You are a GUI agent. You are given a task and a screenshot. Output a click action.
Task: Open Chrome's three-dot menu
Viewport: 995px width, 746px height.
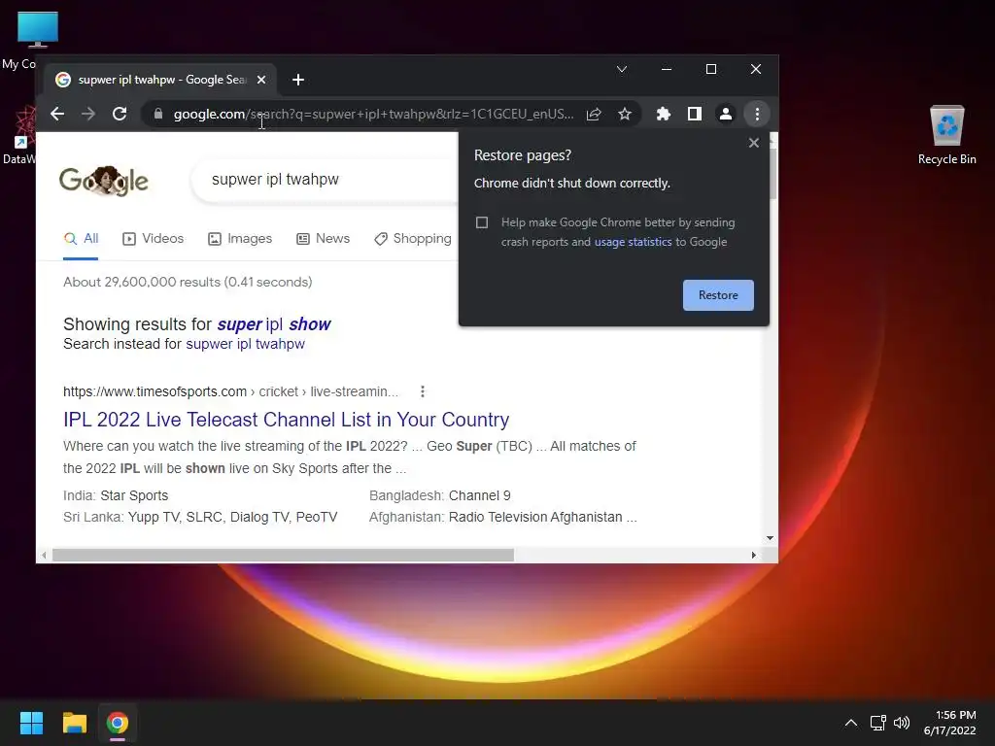pyautogui.click(x=757, y=115)
